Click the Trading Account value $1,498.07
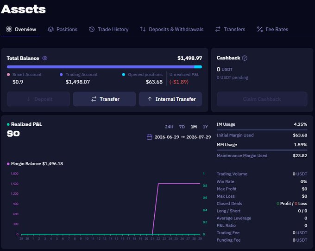The height and width of the screenshot is (251, 315). point(78,82)
